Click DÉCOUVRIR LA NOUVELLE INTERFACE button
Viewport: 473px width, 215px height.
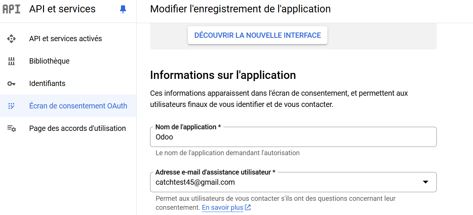tap(258, 35)
